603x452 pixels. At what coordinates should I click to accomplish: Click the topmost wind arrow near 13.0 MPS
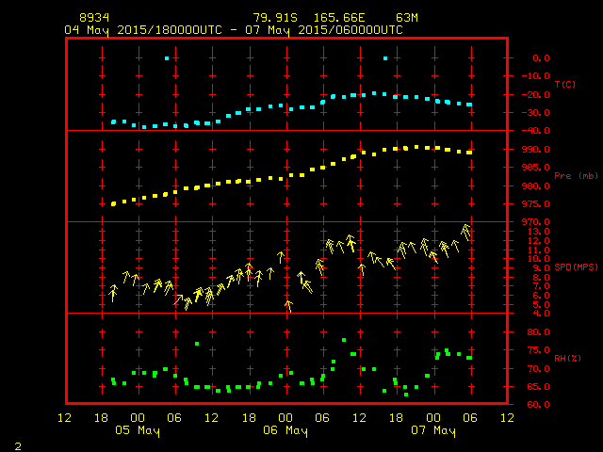466,232
